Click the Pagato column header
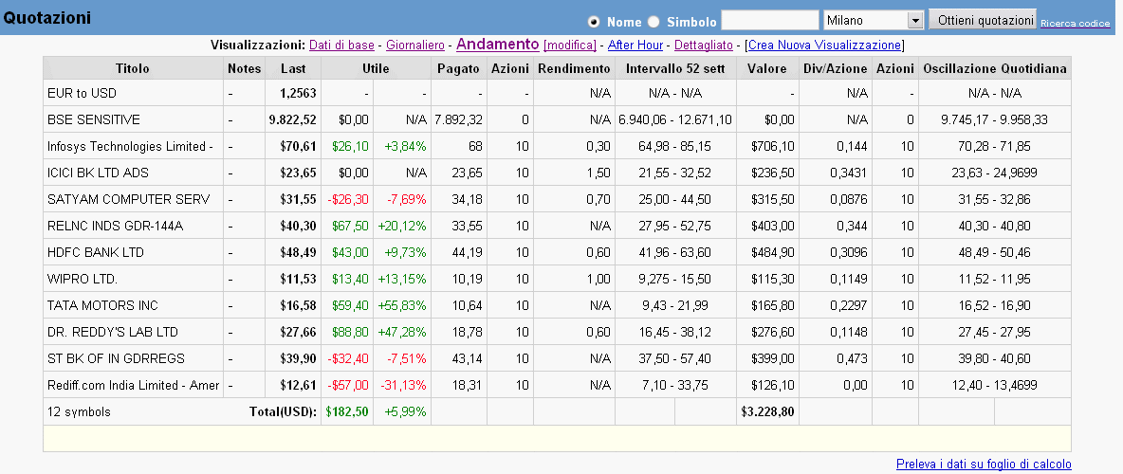Viewport: 1123px width, 474px height. click(x=458, y=69)
